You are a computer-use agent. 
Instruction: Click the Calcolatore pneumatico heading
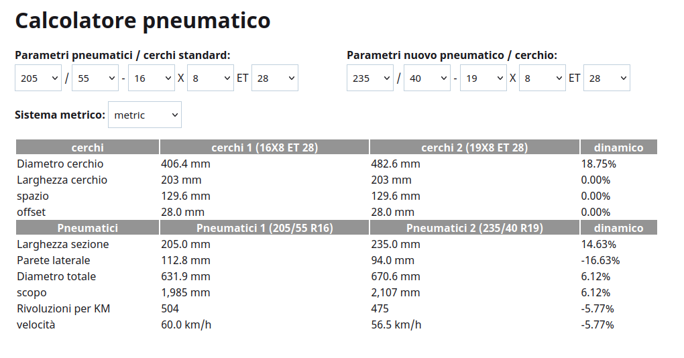pos(143,21)
